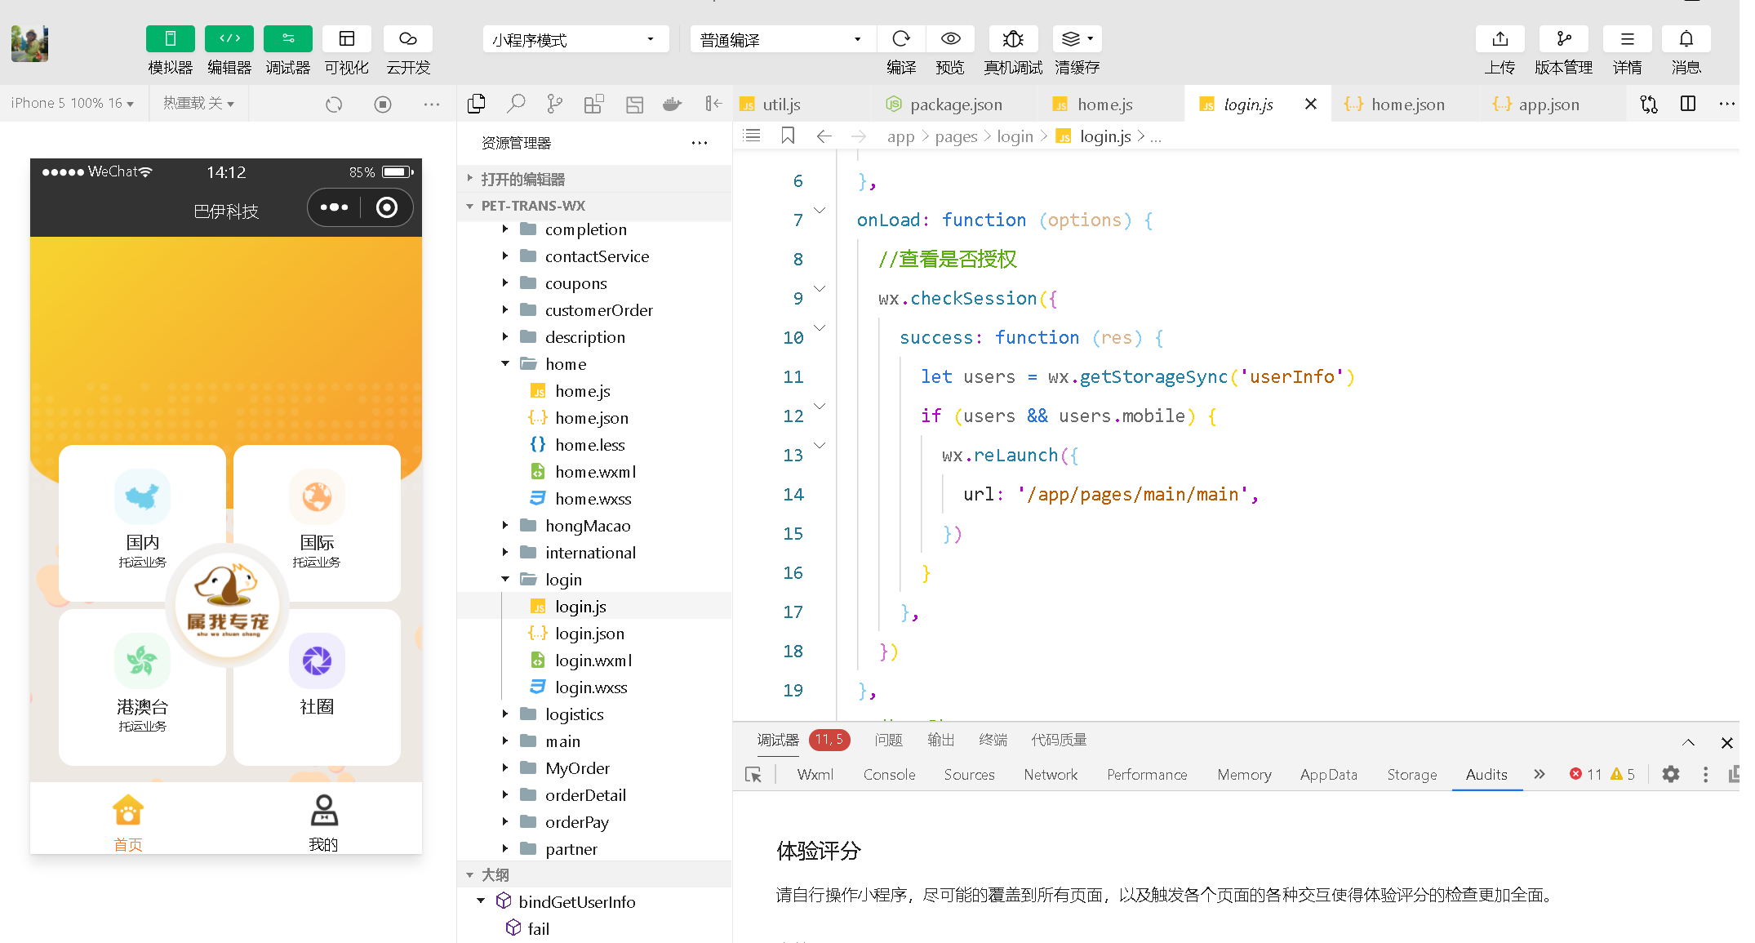Open the iPhone 5 device selector dropdown

[72, 104]
